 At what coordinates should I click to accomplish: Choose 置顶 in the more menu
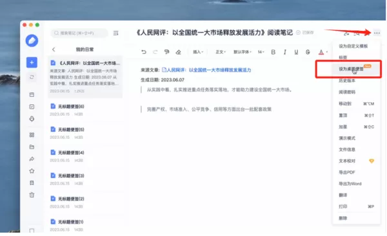tap(357, 115)
